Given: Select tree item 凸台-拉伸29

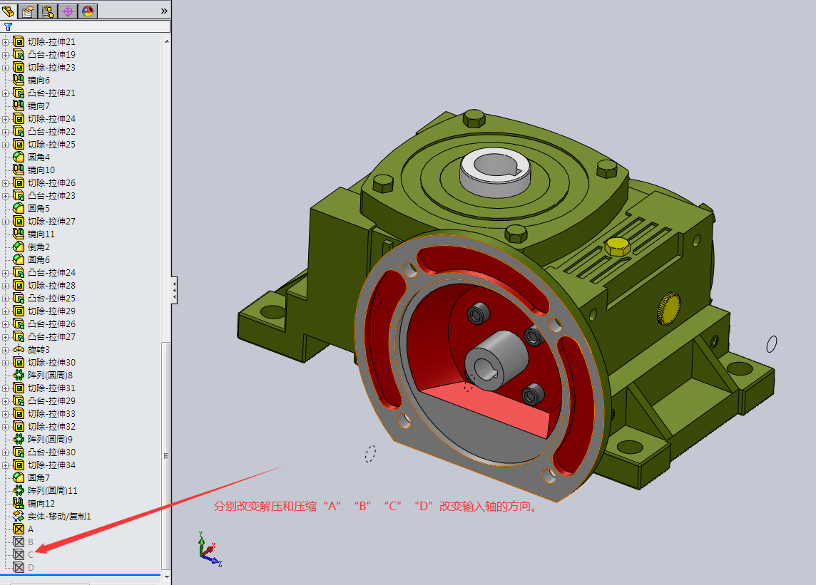Looking at the screenshot, I should (51, 401).
